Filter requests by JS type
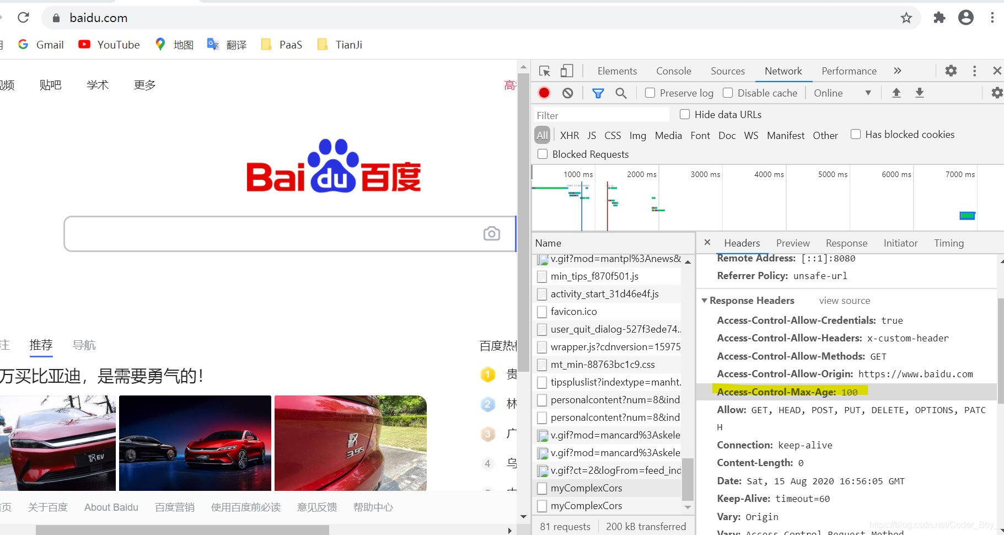This screenshot has width=1004, height=535. click(592, 135)
